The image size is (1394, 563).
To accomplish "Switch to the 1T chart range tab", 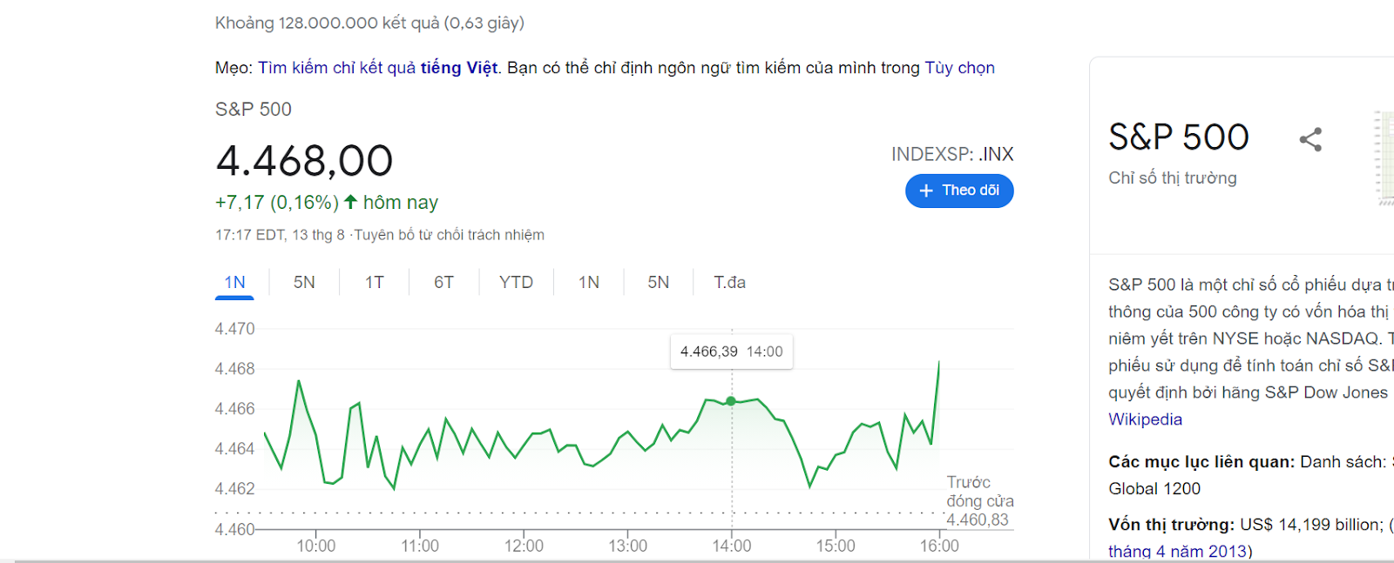I will [x=375, y=283].
